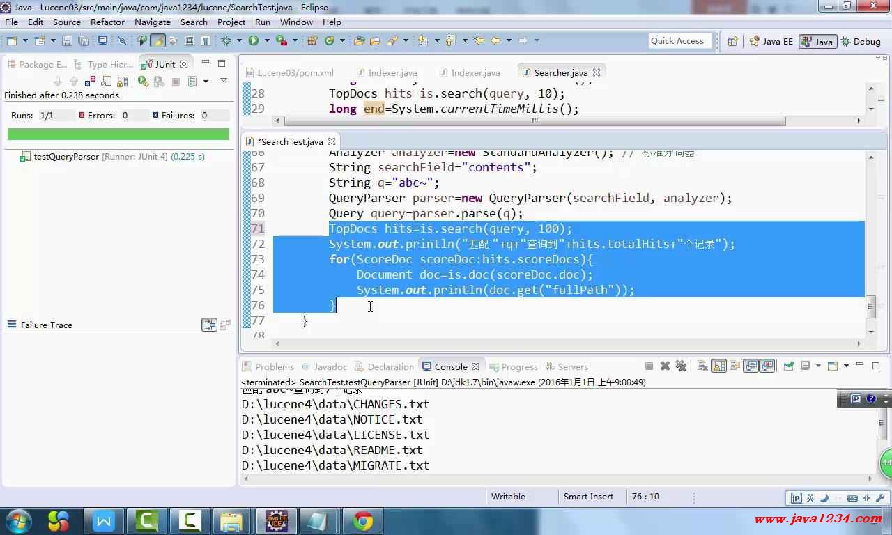The height and width of the screenshot is (535, 892).
Task: Toggle Console Scroll Lock icon
Action: [718, 366]
